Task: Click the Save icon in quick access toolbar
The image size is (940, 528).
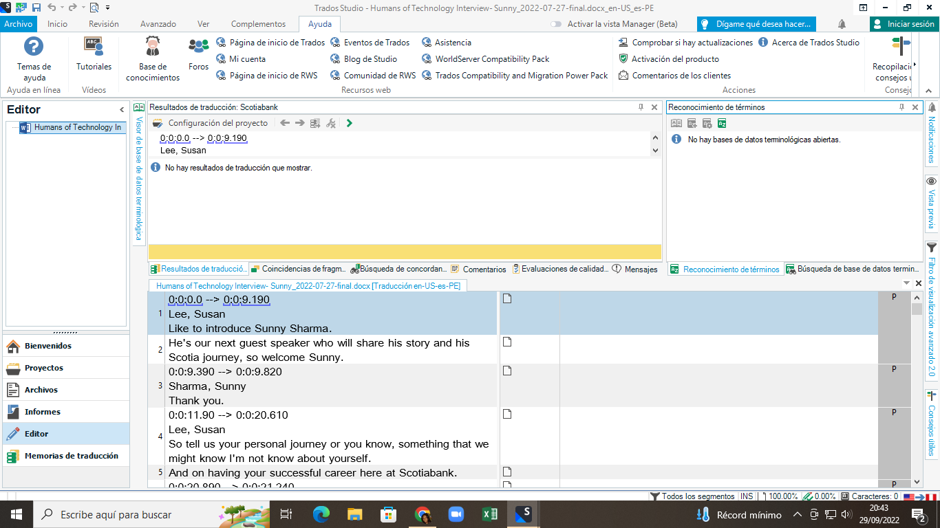Action: pyautogui.click(x=36, y=8)
